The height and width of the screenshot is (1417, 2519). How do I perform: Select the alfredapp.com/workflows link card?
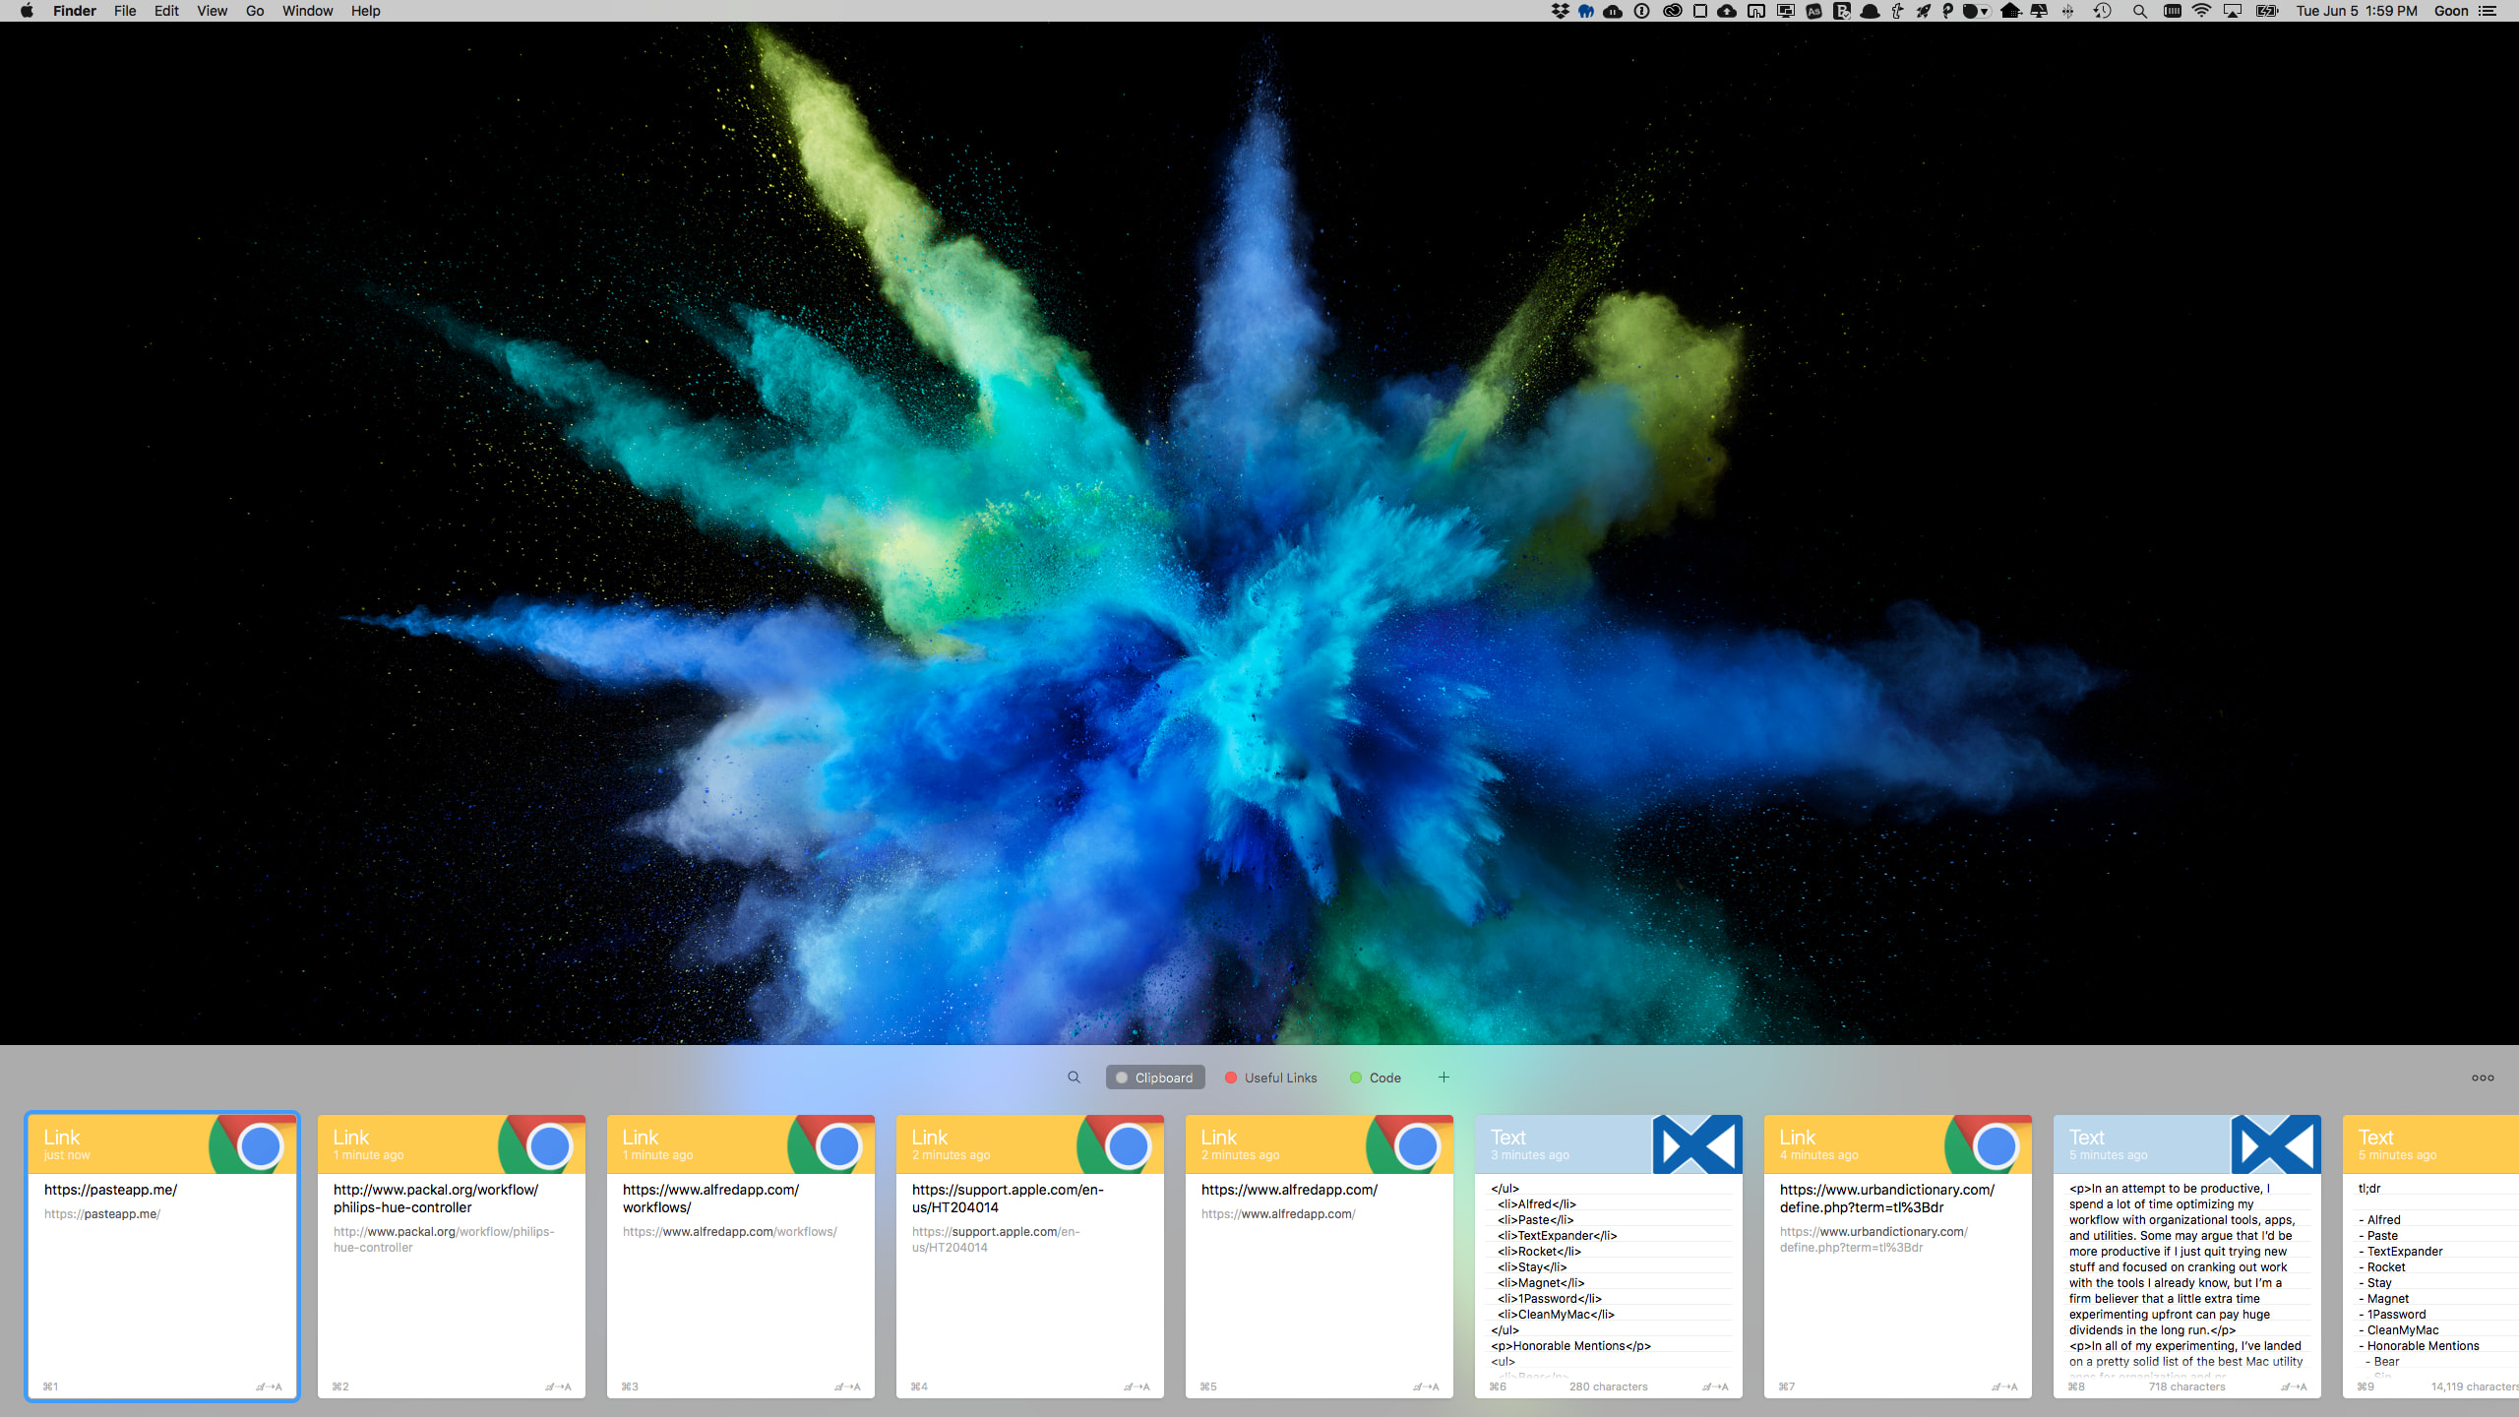pos(741,1256)
